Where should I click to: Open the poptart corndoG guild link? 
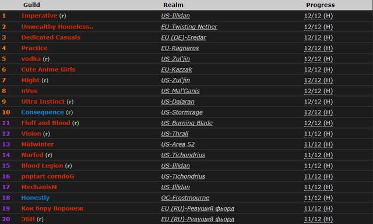[x=48, y=176]
